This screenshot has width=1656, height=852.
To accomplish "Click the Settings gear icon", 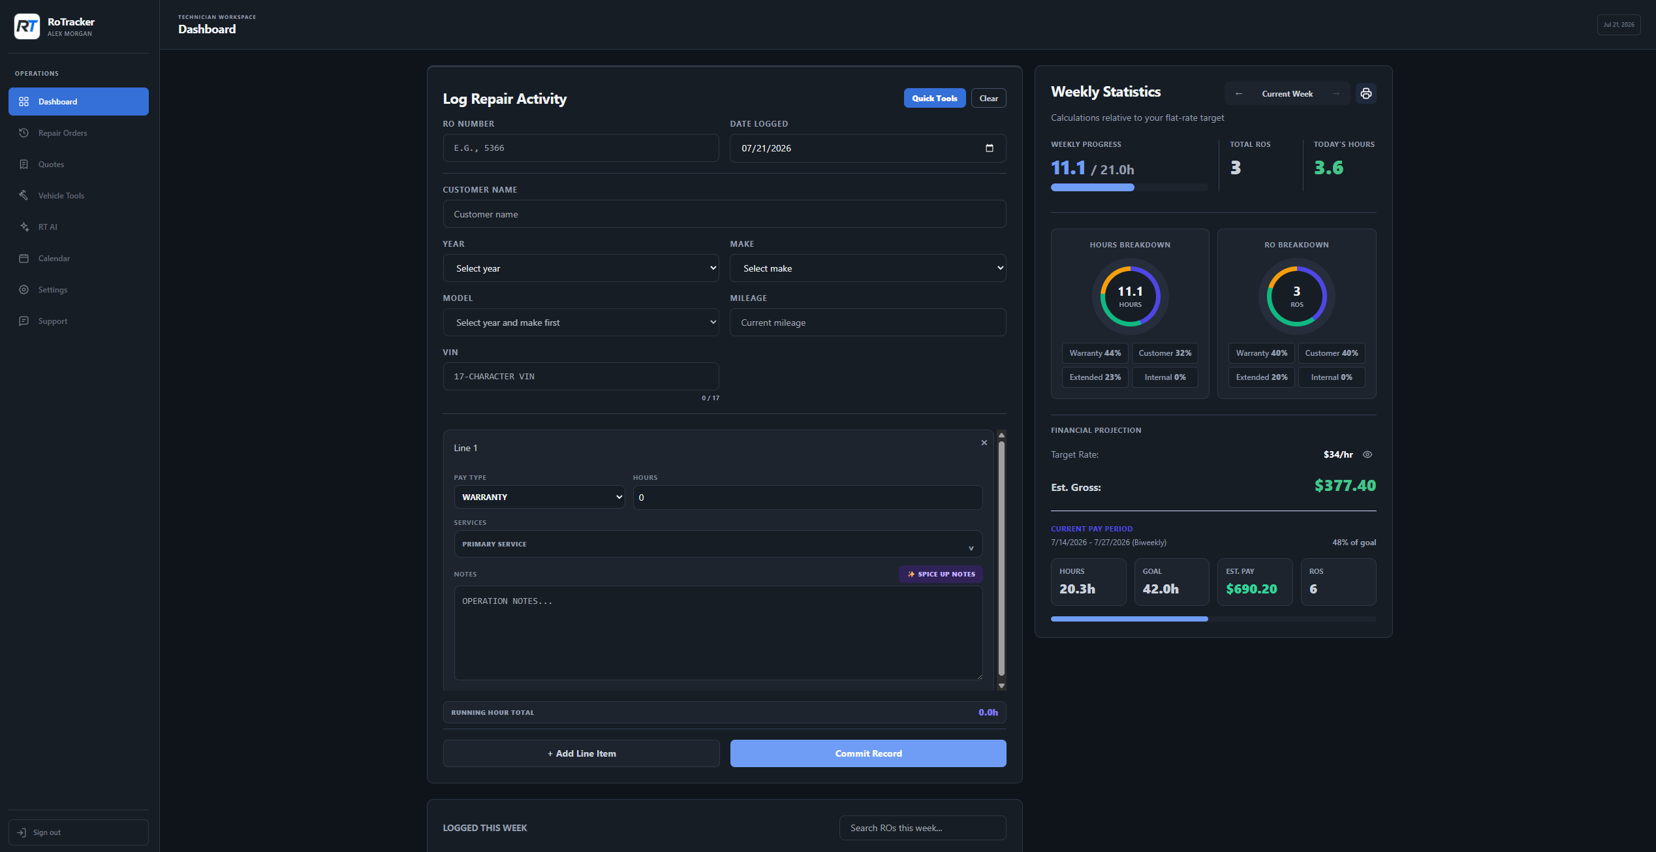I will [x=24, y=290].
